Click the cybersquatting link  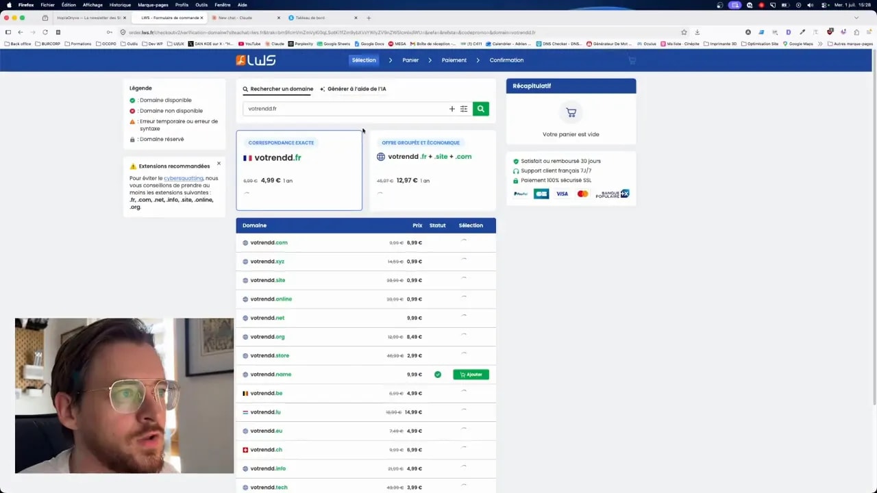183,178
